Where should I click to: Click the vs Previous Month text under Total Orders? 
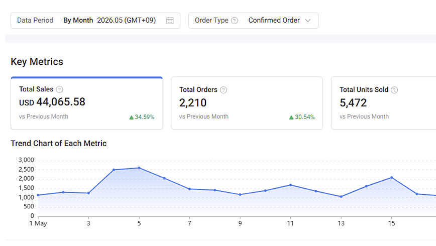pyautogui.click(x=204, y=116)
